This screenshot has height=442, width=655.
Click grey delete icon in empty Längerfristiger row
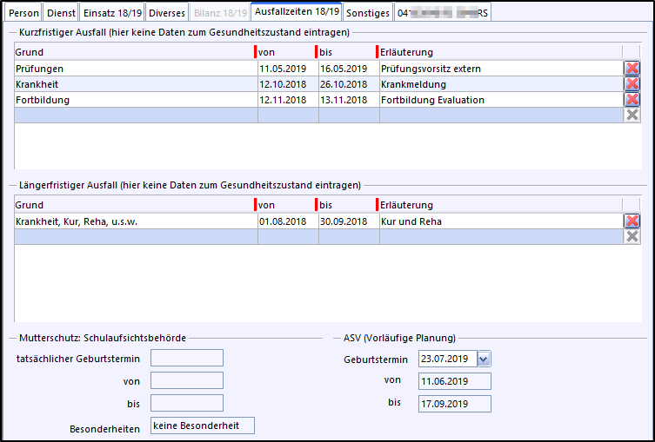pos(632,236)
